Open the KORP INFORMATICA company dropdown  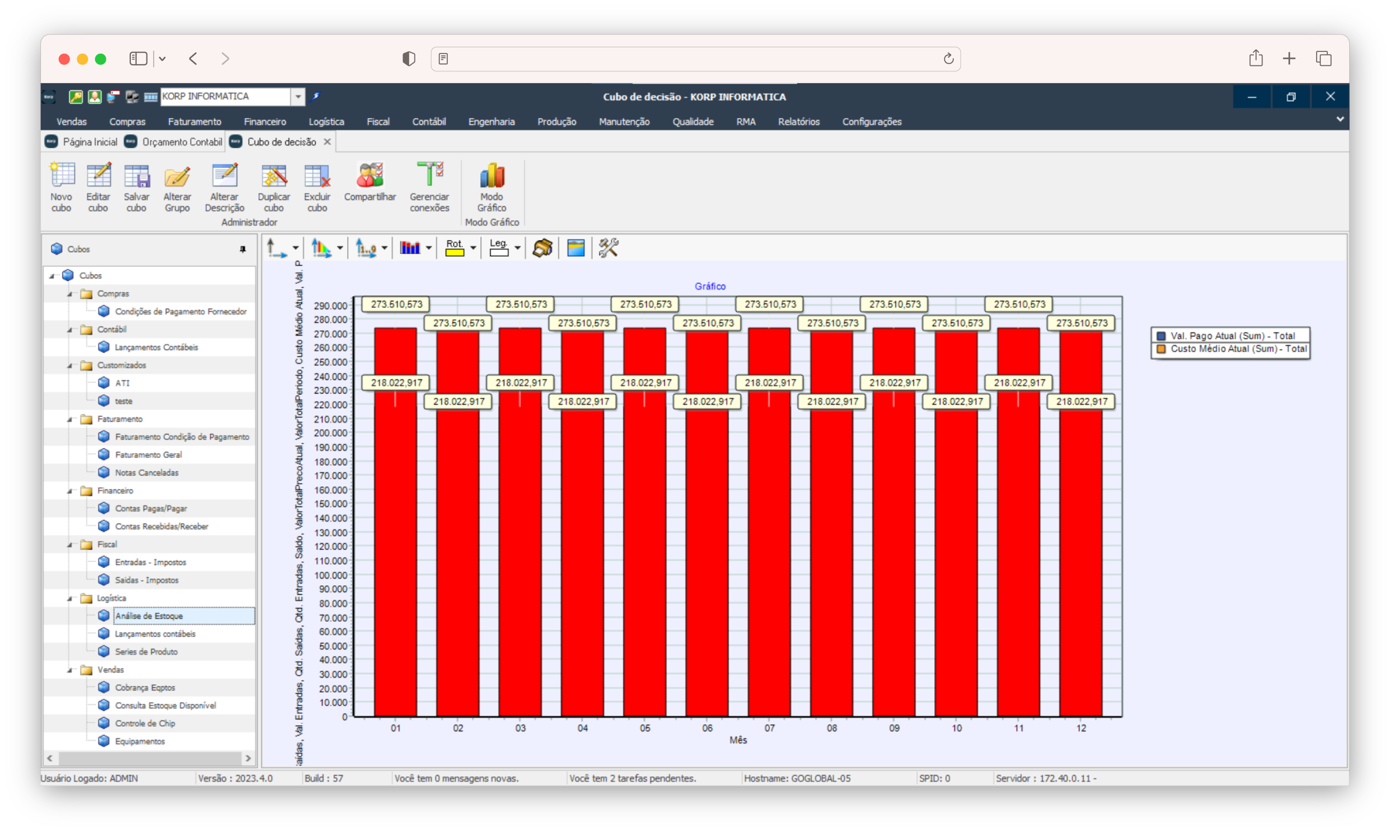298,96
